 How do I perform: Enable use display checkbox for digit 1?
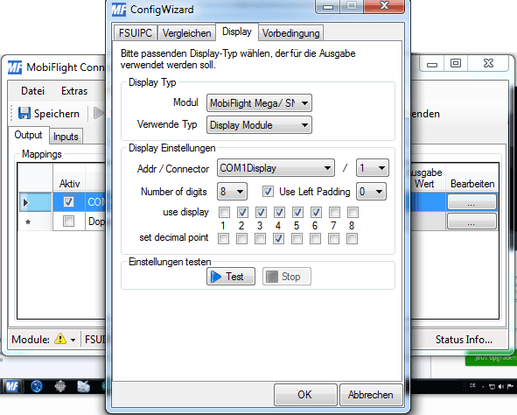(x=224, y=213)
